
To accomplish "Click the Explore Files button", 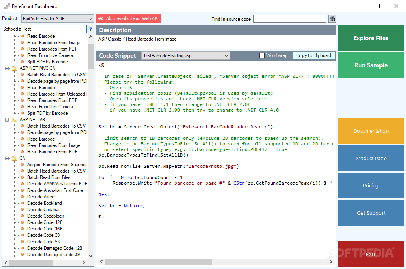I will point(371,38).
